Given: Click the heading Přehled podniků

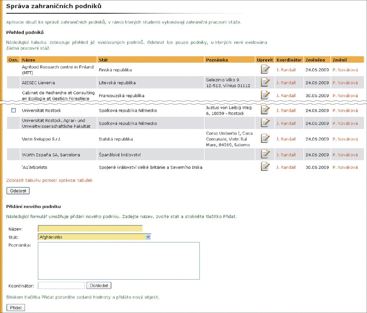Looking at the screenshot, I should (25, 33).
